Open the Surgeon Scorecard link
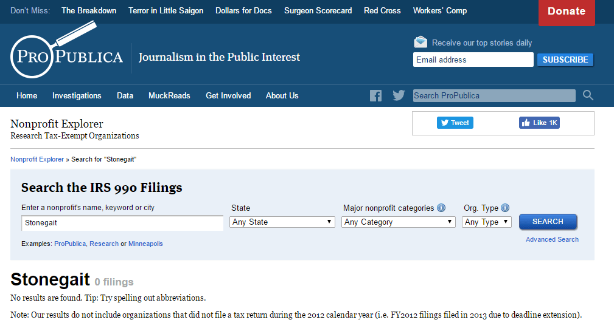 click(x=318, y=11)
